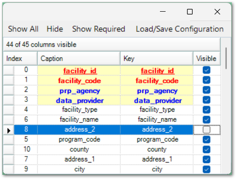
Task: Sort by the Index column header
Action: [x=21, y=58]
